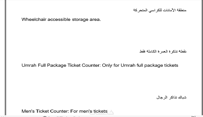The height and width of the screenshot is (117, 203).
Task: Click the Arabic men's ticket window line
Action: 171,97
